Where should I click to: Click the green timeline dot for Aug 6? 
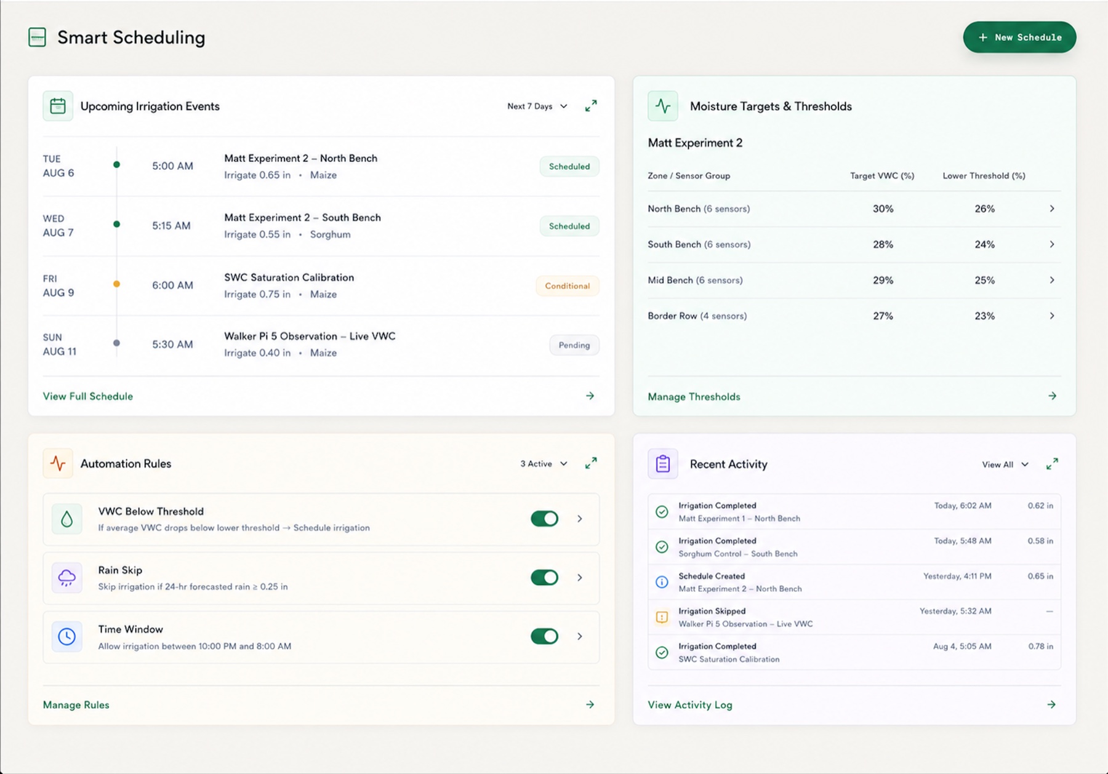click(116, 164)
